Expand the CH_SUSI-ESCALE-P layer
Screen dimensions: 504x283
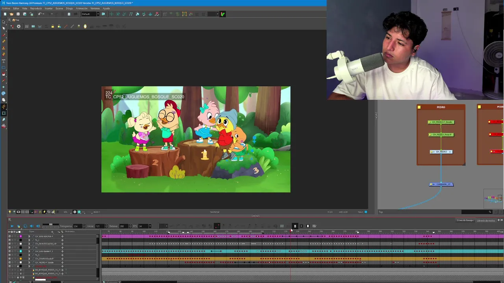tap(29, 236)
